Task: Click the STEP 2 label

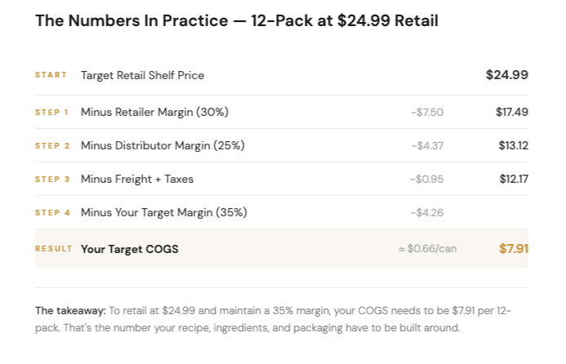Action: (52, 146)
